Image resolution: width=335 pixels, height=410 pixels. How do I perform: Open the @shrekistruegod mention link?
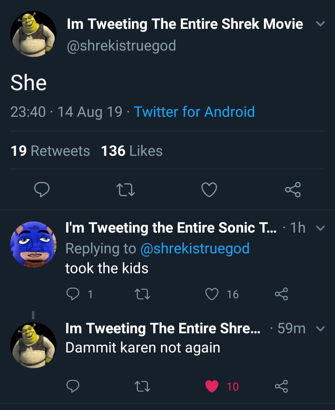click(195, 248)
